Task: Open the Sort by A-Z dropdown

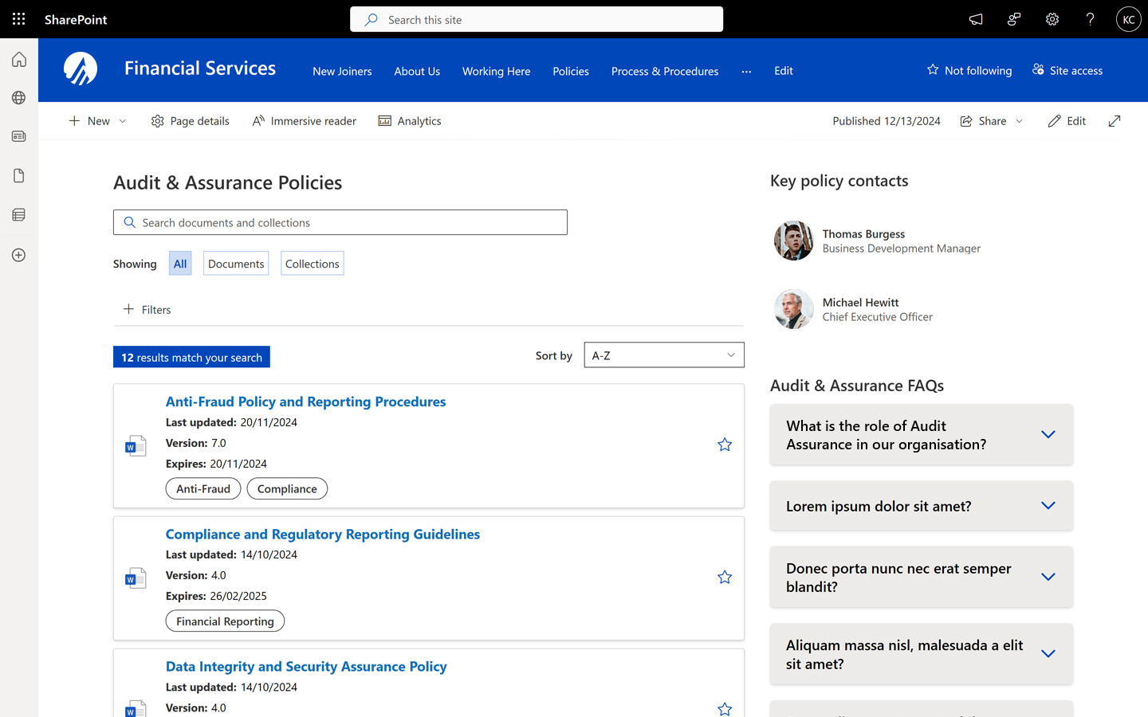Action: coord(664,355)
